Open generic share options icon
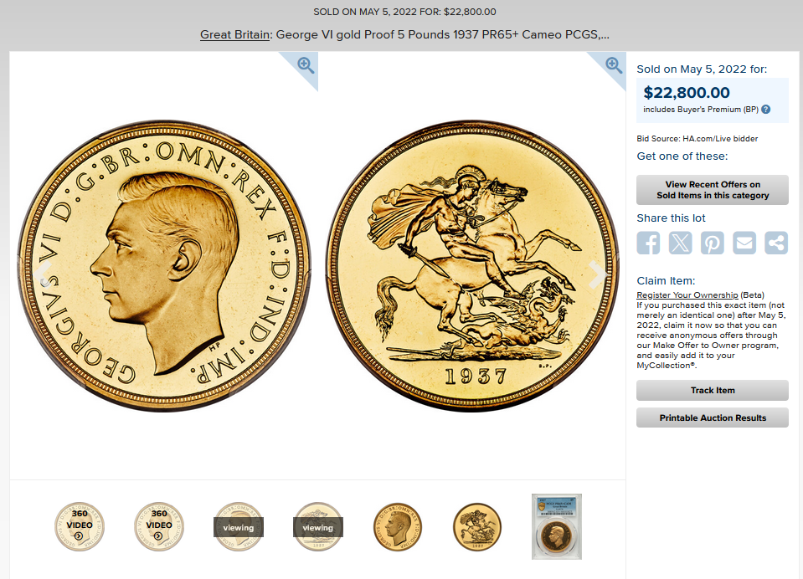The image size is (803, 579). click(x=776, y=243)
